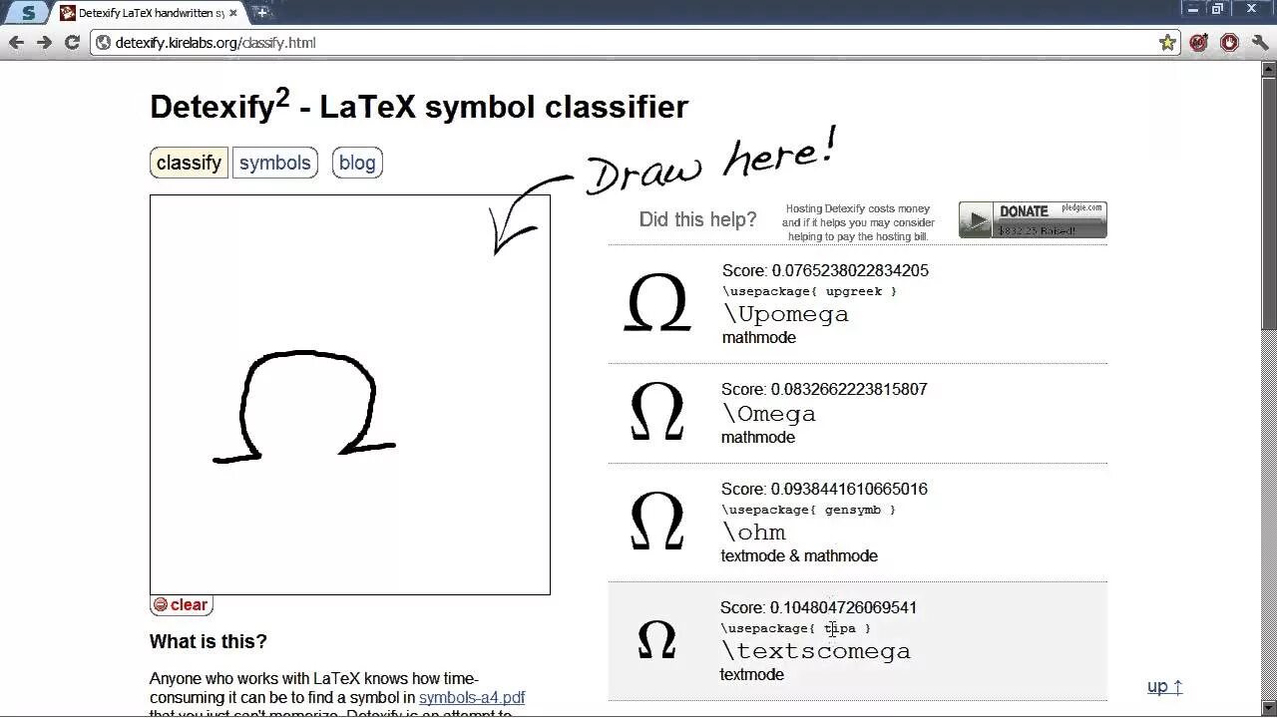The image size is (1277, 718).
Task: Click inside the drawing canvas
Action: tap(350, 395)
